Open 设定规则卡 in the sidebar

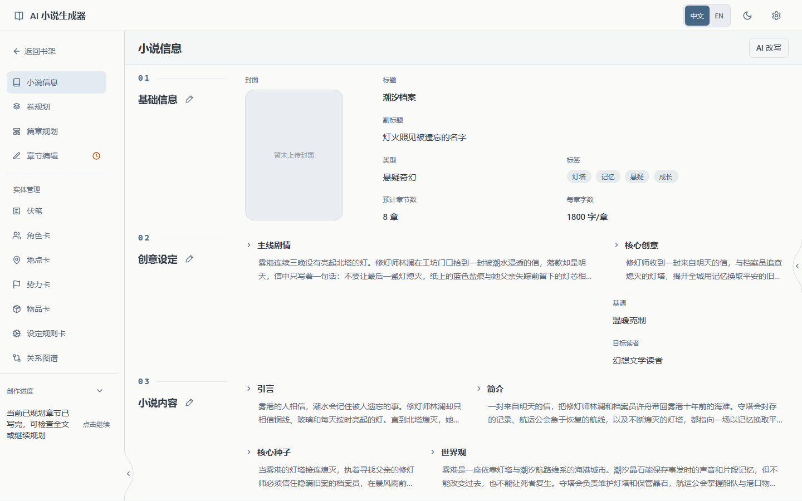pyautogui.click(x=56, y=333)
